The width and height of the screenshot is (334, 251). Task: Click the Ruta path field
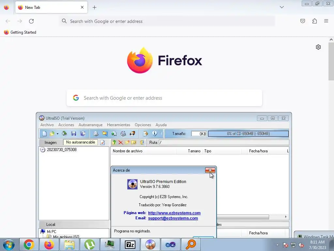tap(224, 142)
